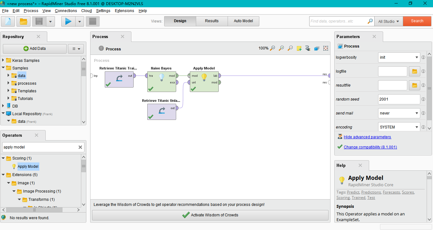Zoom in on the process canvas
Viewport: 433px width, 230px height.
click(x=281, y=48)
